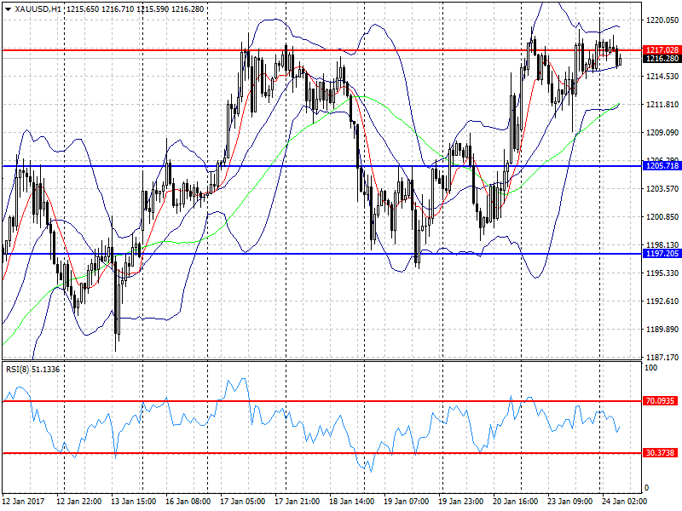Open the XAUUSD,H1 chart dropdown triangle
The width and height of the screenshot is (682, 511).
(8, 9)
